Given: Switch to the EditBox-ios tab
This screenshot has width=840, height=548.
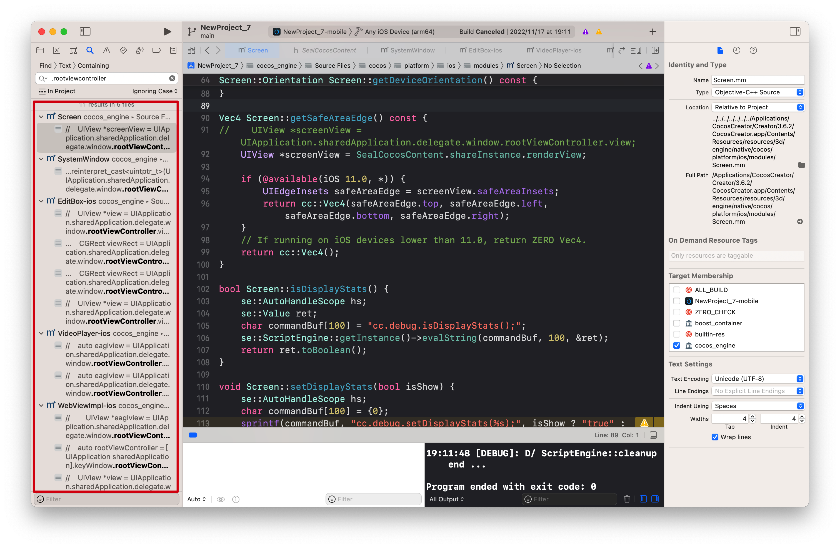Looking at the screenshot, I should (x=480, y=50).
